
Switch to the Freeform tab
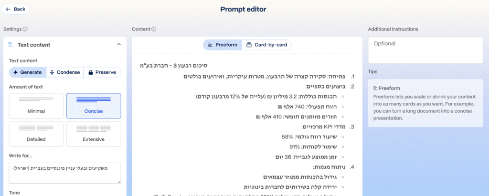click(222, 45)
